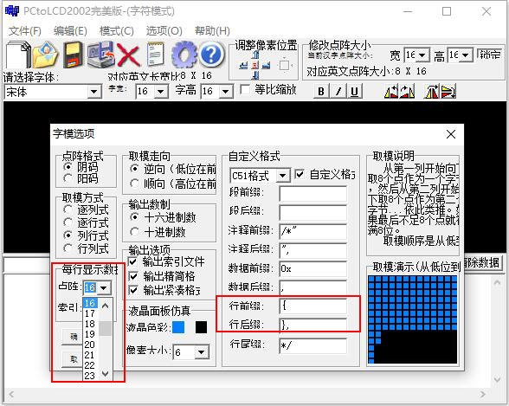Open the 像素大小 dropdown
The width and height of the screenshot is (509, 406).
tap(201, 351)
